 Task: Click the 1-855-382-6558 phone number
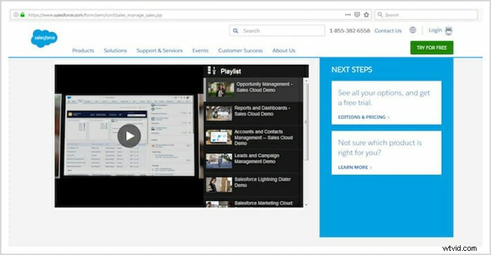click(349, 30)
